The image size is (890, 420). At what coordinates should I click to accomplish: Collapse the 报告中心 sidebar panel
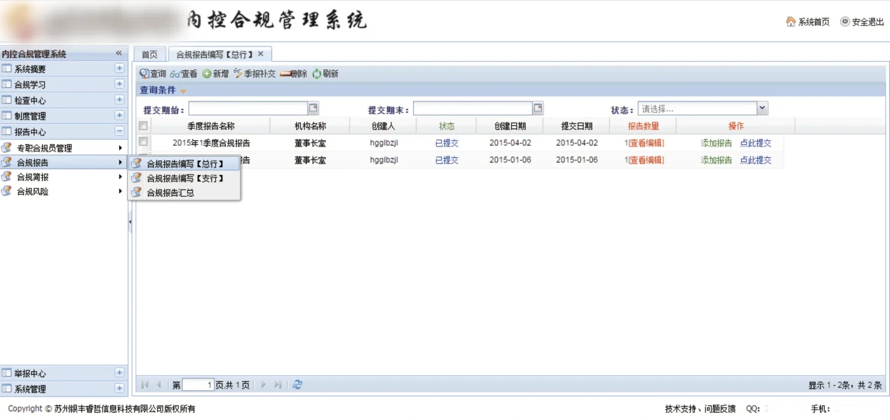pos(119,132)
